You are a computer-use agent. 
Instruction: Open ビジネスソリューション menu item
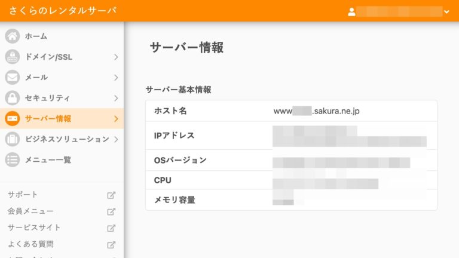[67, 139]
